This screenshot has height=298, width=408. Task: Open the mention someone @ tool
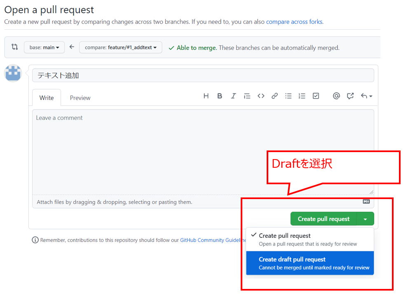[x=336, y=96]
